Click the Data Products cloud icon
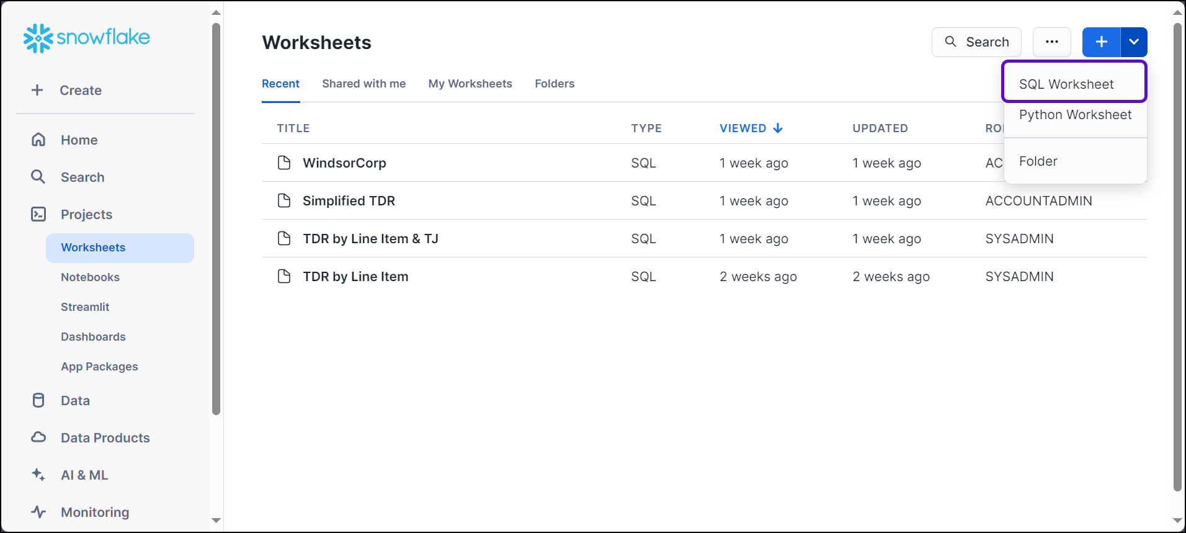This screenshot has width=1186, height=533. click(x=38, y=437)
